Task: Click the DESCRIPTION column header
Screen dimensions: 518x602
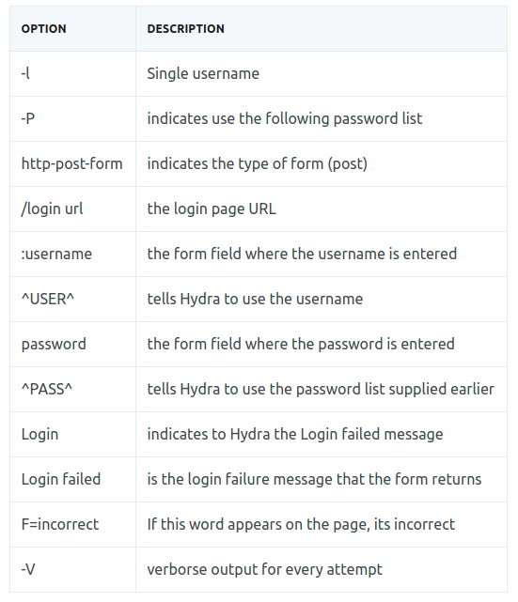Action: pos(185,29)
